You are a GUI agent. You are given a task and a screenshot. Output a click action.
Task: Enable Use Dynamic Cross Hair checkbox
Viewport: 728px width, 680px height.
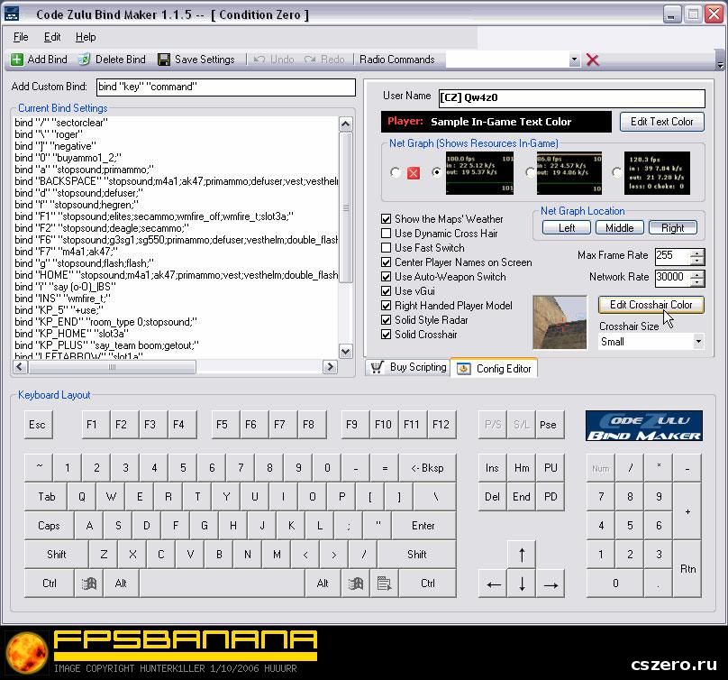[x=387, y=234]
